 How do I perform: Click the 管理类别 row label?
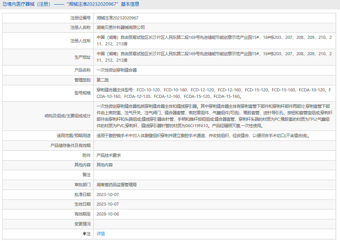pos(82,80)
